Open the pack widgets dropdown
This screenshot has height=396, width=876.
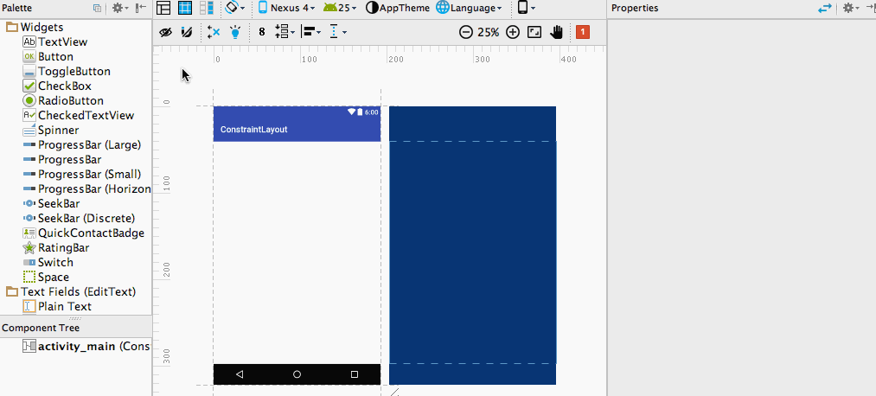[x=285, y=32]
